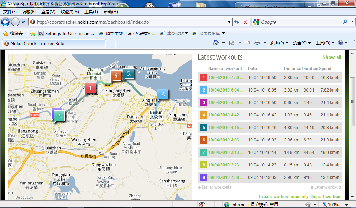Click Show all workouts link
Image resolution: width=356 pixels, height=208 pixels.
click(x=332, y=57)
